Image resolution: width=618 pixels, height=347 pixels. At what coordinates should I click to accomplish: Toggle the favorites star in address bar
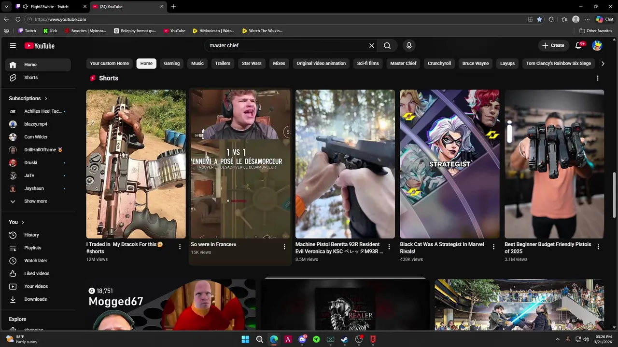[x=539, y=19]
